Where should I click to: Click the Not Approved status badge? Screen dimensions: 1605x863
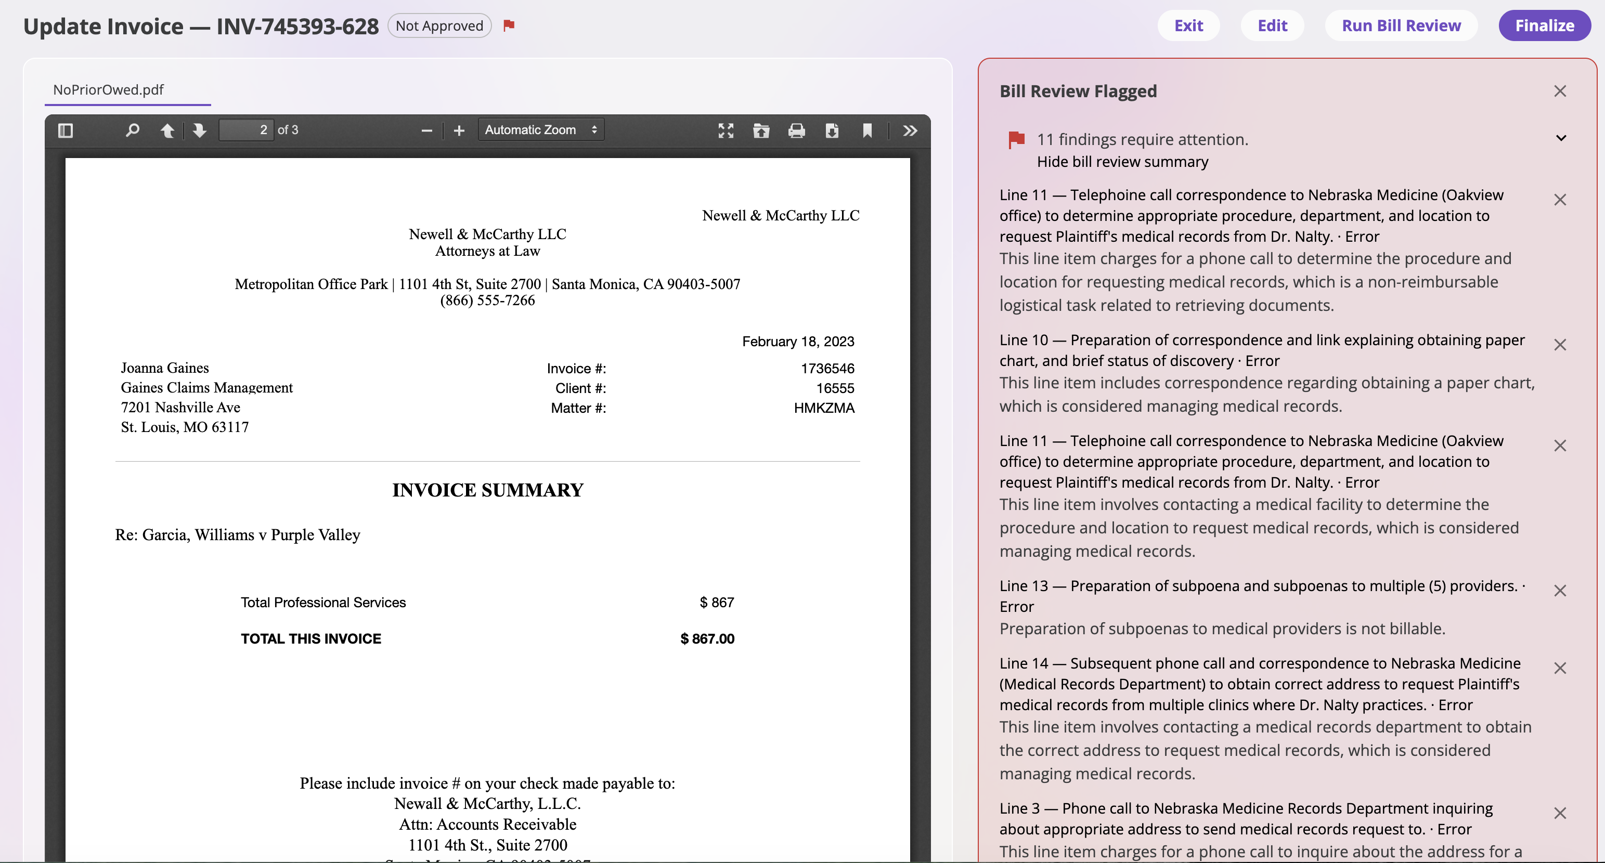439,25
